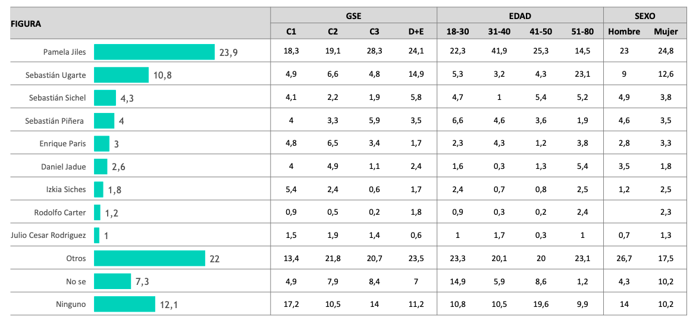This screenshot has height=320, width=696.
Task: Select the Izkia Siches row label
Action: pos(66,189)
